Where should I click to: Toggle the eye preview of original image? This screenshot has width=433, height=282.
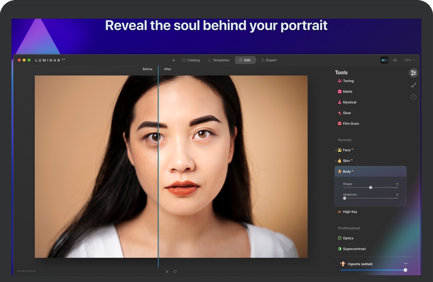point(395,60)
